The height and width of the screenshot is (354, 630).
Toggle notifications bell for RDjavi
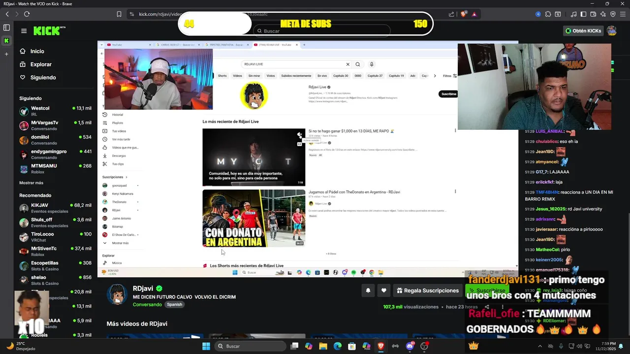click(368, 291)
